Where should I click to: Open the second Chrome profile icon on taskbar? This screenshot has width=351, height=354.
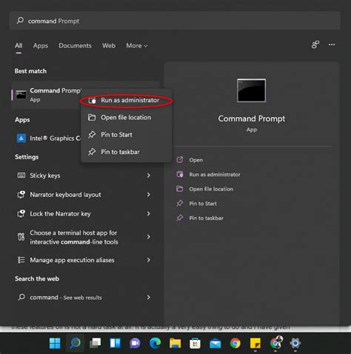(x=275, y=343)
